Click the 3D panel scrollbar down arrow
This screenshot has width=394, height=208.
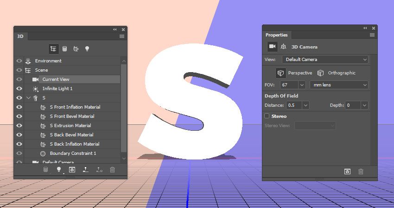(124, 159)
